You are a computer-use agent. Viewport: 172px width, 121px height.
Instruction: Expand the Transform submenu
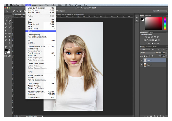click(x=54, y=55)
